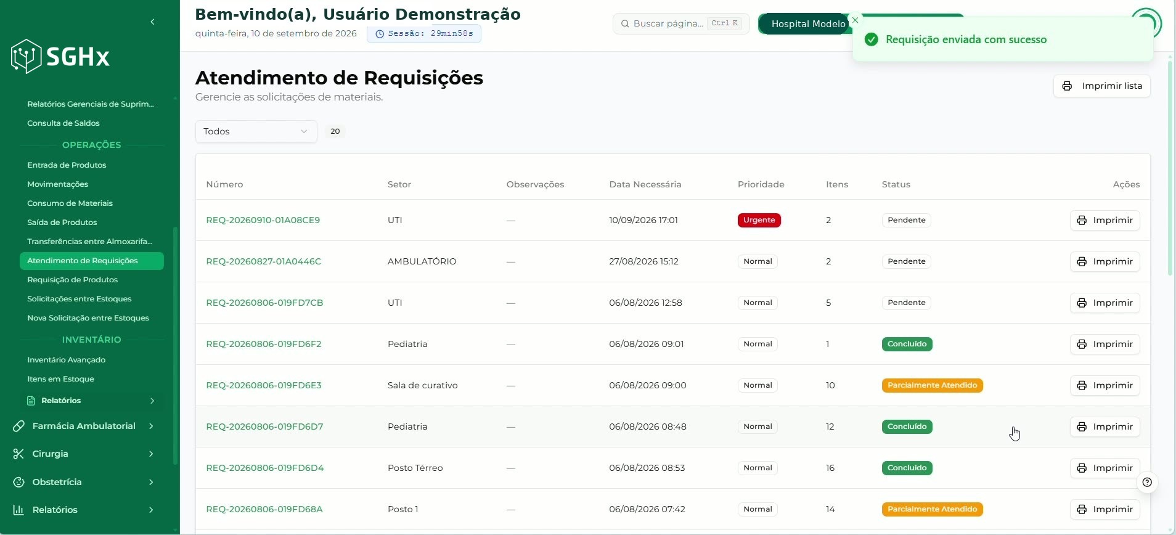Click the search magnifier icon
Image resolution: width=1176 pixels, height=535 pixels.
(625, 23)
